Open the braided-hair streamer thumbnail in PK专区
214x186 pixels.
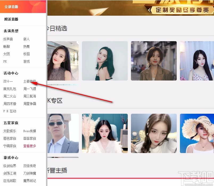(x=154, y=133)
